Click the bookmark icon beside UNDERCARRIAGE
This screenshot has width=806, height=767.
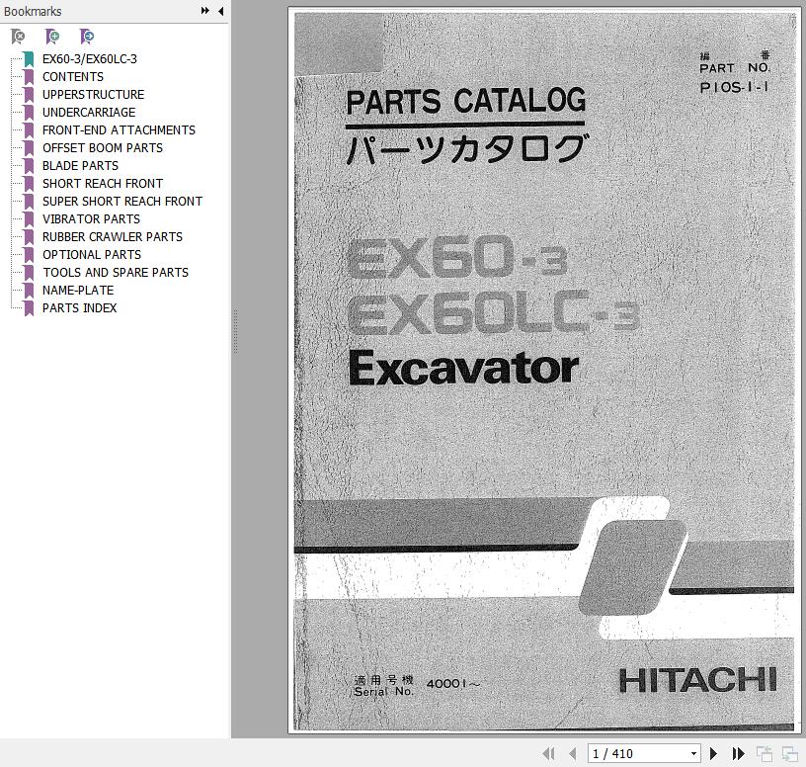pyautogui.click(x=29, y=113)
